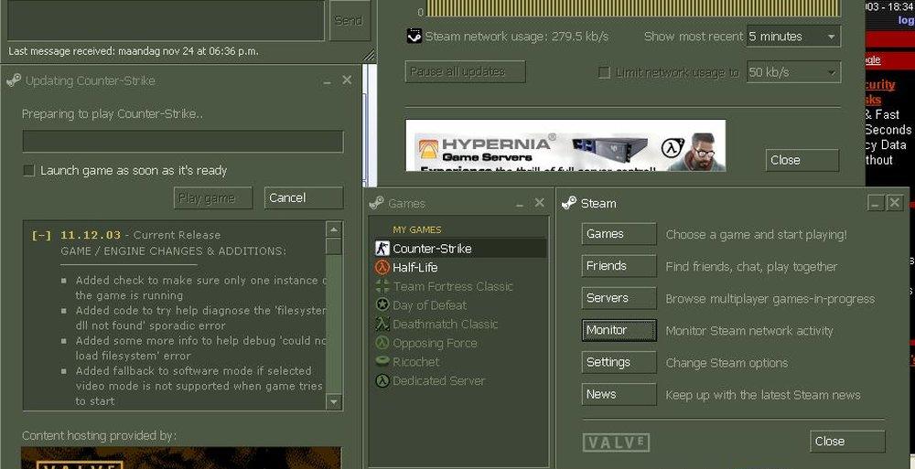Click the Steam network usage icon
This screenshot has width=915, height=469.
coord(414,36)
